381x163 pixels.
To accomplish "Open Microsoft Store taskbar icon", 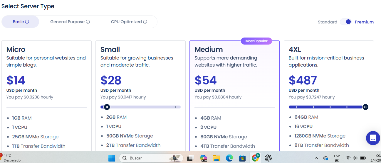I will 242,158.
